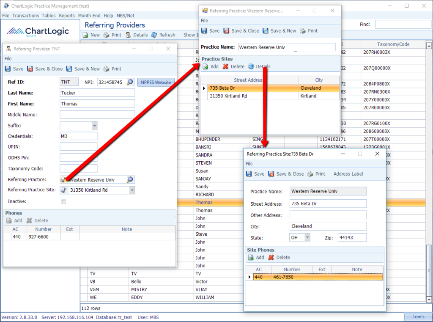The width and height of the screenshot is (433, 322).
Task: Delete the selected practice site
Action: click(x=233, y=66)
